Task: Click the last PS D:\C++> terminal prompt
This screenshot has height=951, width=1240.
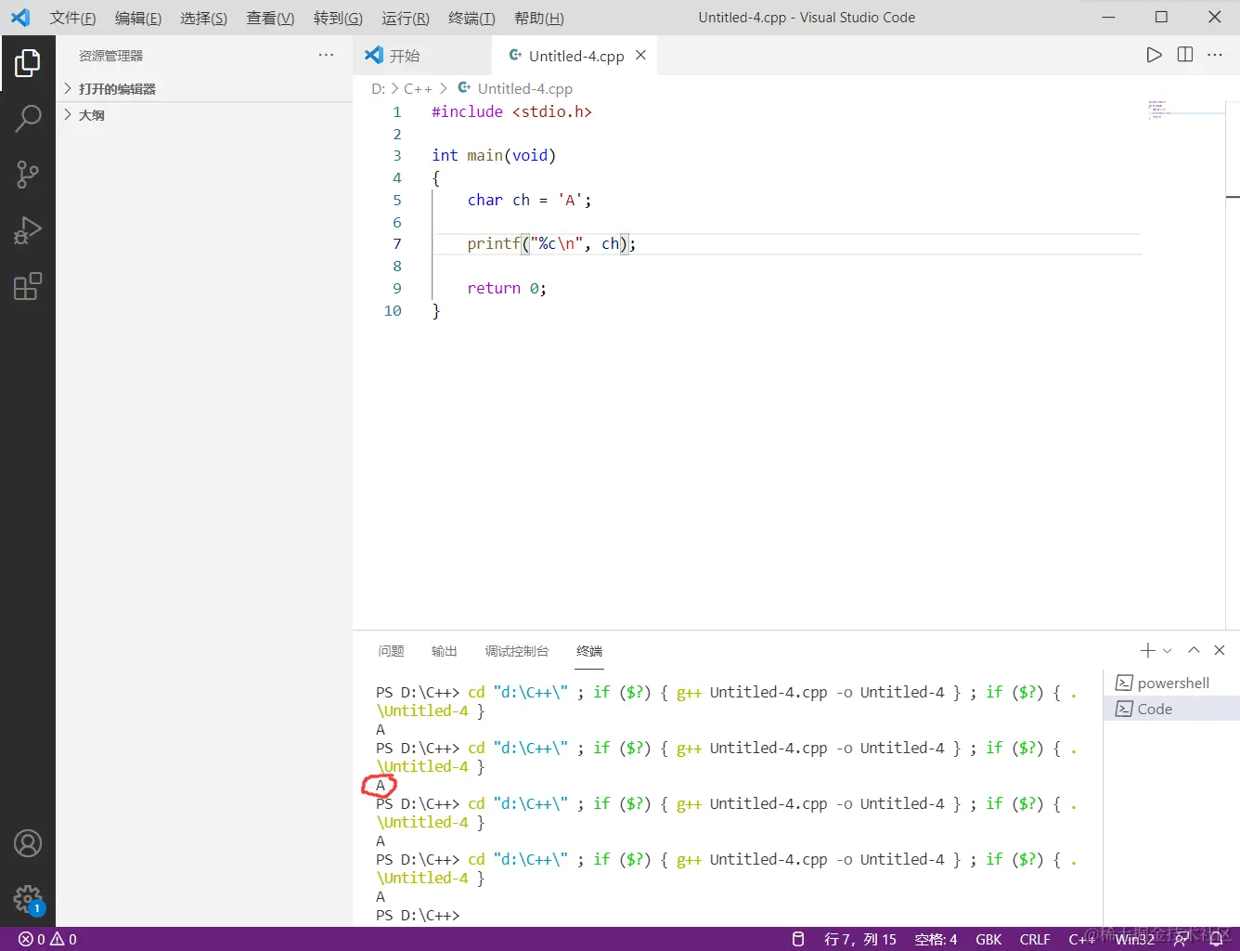Action: (x=418, y=915)
